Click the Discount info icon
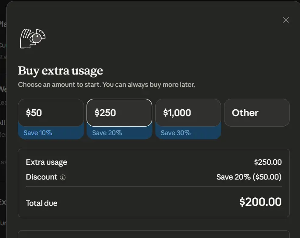This screenshot has width=300, height=238. (63, 177)
